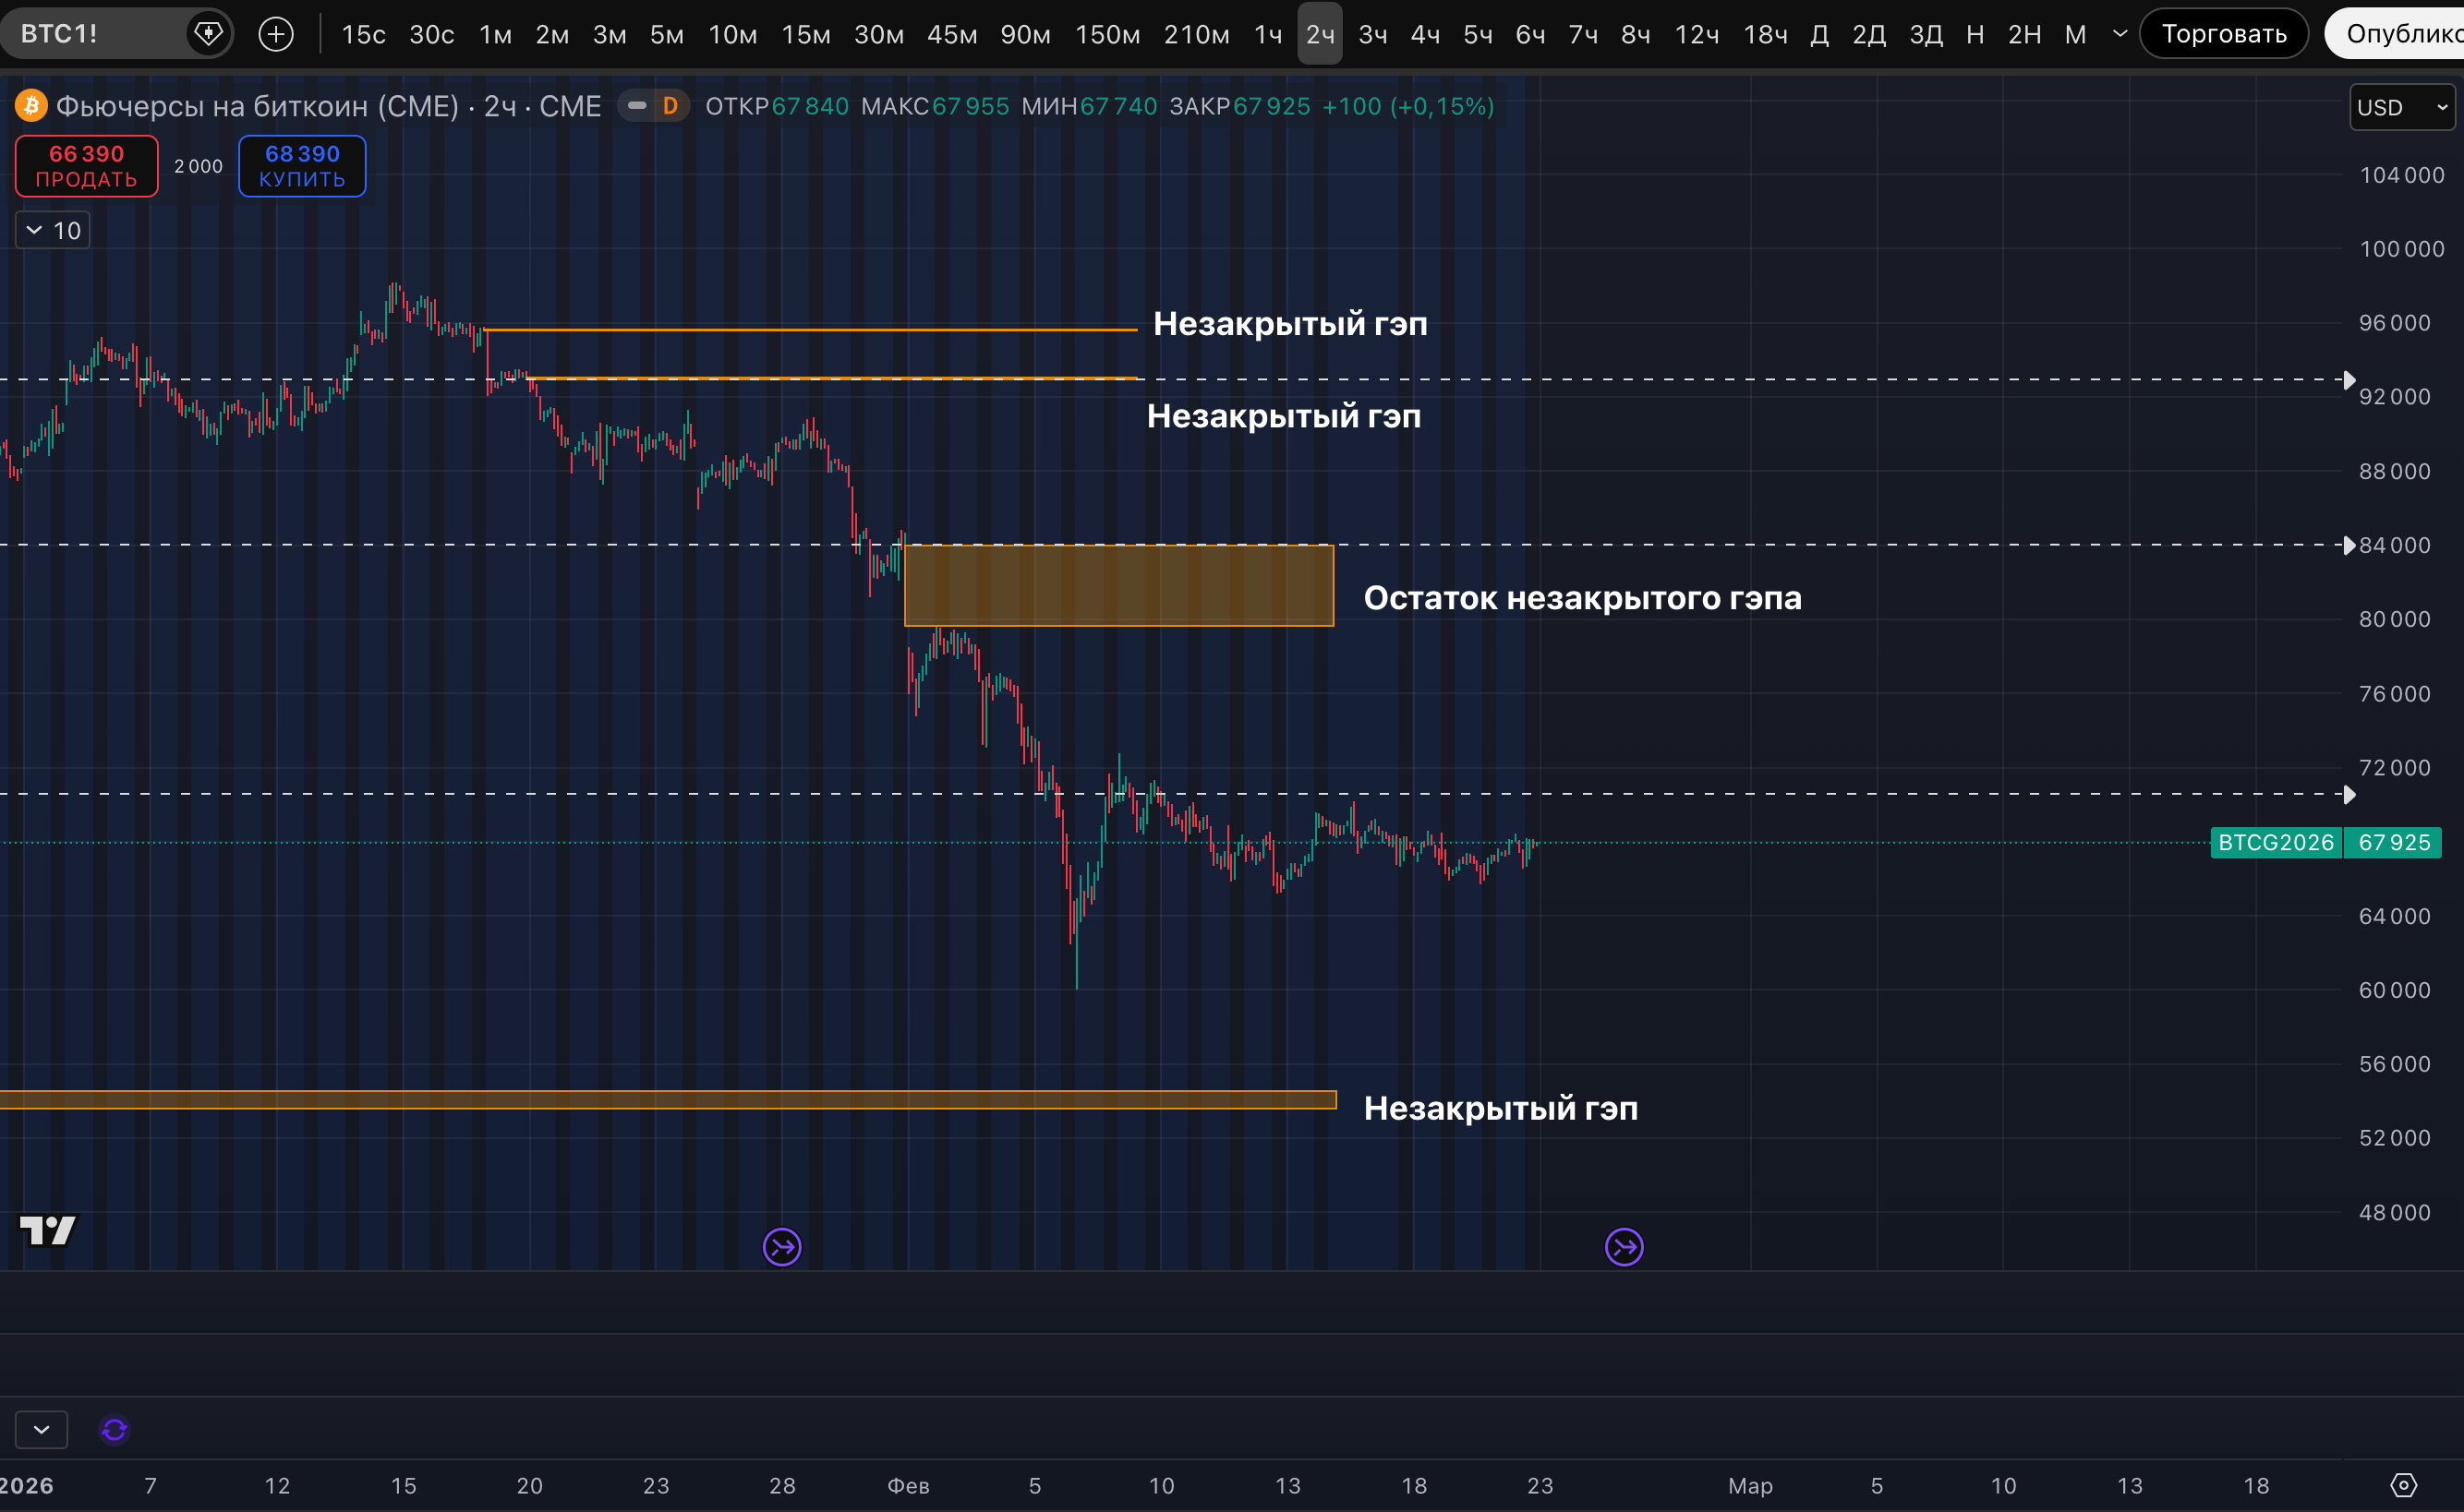
Task: Click the orange Bitcoin symbol icon
Action: (x=31, y=106)
